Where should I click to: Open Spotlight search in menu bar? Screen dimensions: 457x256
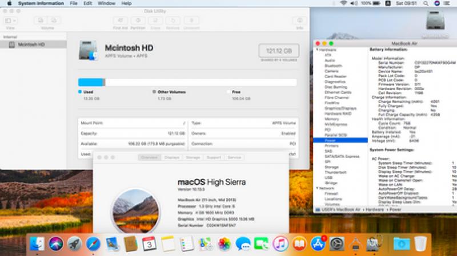[426, 3]
